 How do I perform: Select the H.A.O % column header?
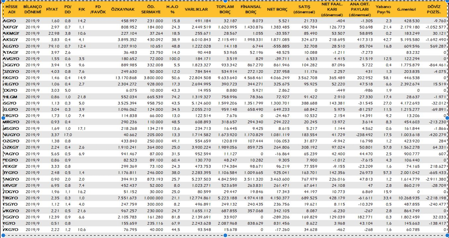point(172,9)
